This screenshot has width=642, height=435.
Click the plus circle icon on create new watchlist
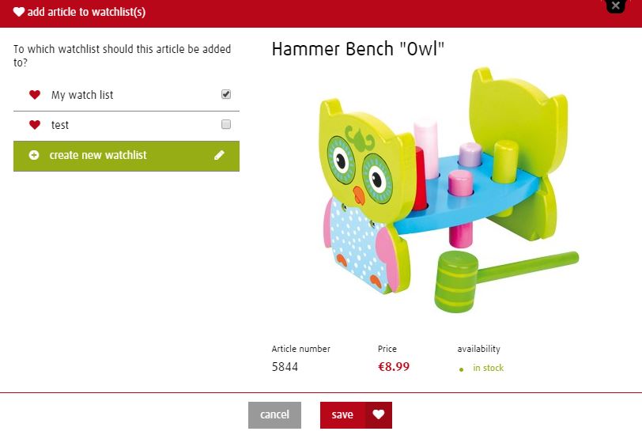click(34, 155)
